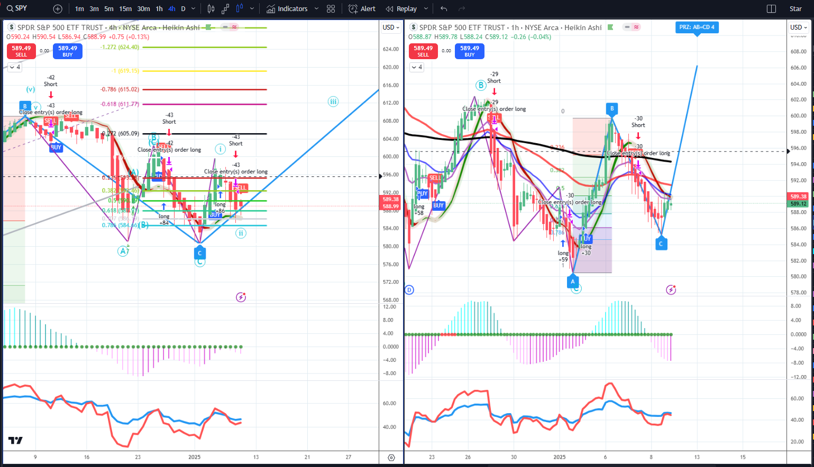Viewport: 814px width, 467px height.
Task: Click the compare or add symbol plus icon
Action: [58, 9]
